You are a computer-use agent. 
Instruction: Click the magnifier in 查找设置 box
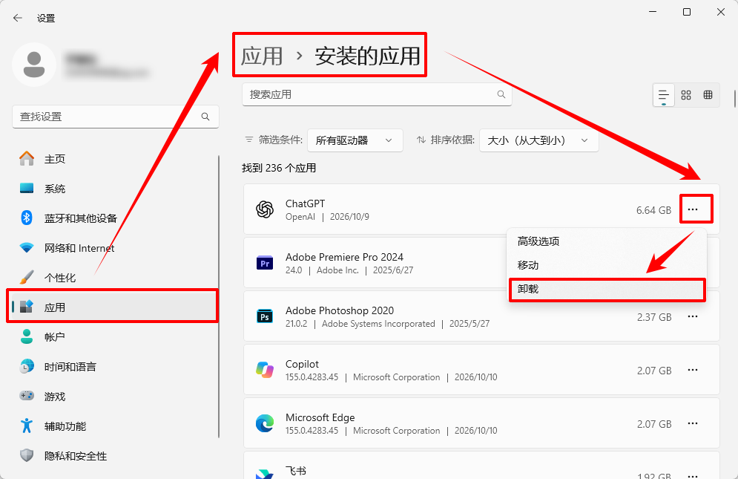point(205,117)
